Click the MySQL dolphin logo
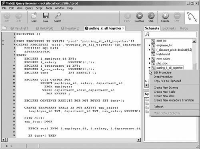Image resolution: width=200 pixels, height=149 pixels. pos(192,17)
